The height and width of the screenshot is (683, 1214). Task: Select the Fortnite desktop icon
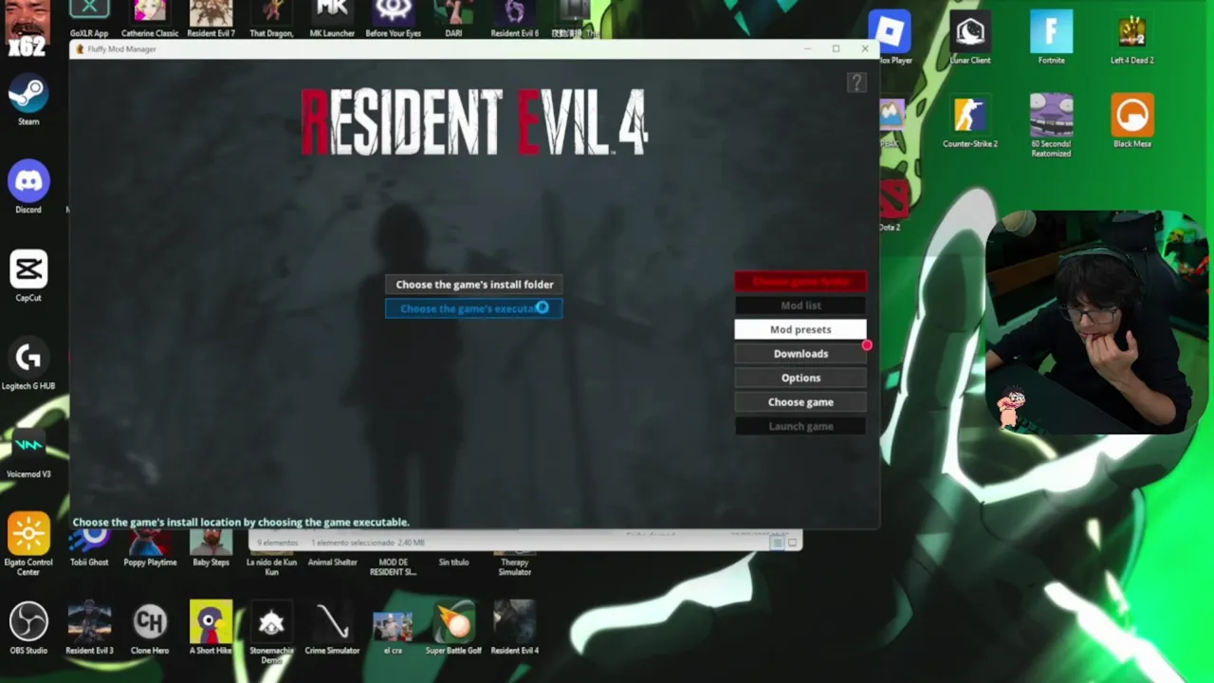1051,39
